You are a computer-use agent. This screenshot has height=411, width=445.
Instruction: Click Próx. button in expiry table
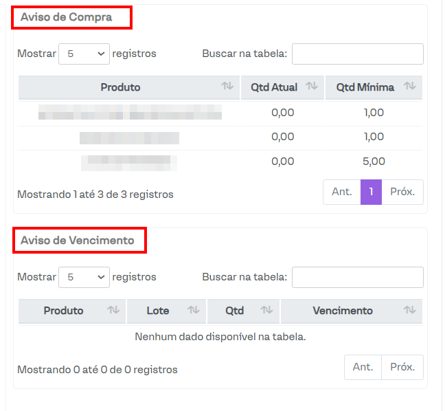click(x=402, y=367)
